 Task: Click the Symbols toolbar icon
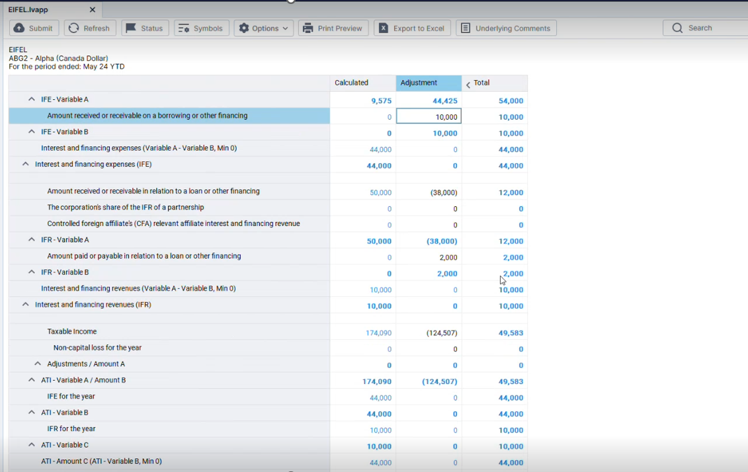pyautogui.click(x=184, y=28)
